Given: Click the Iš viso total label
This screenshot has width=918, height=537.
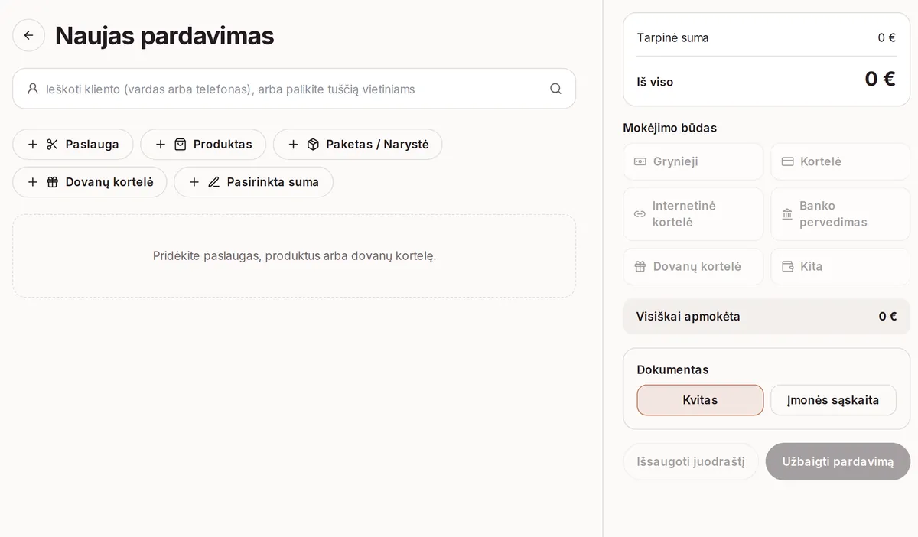Looking at the screenshot, I should click(655, 82).
